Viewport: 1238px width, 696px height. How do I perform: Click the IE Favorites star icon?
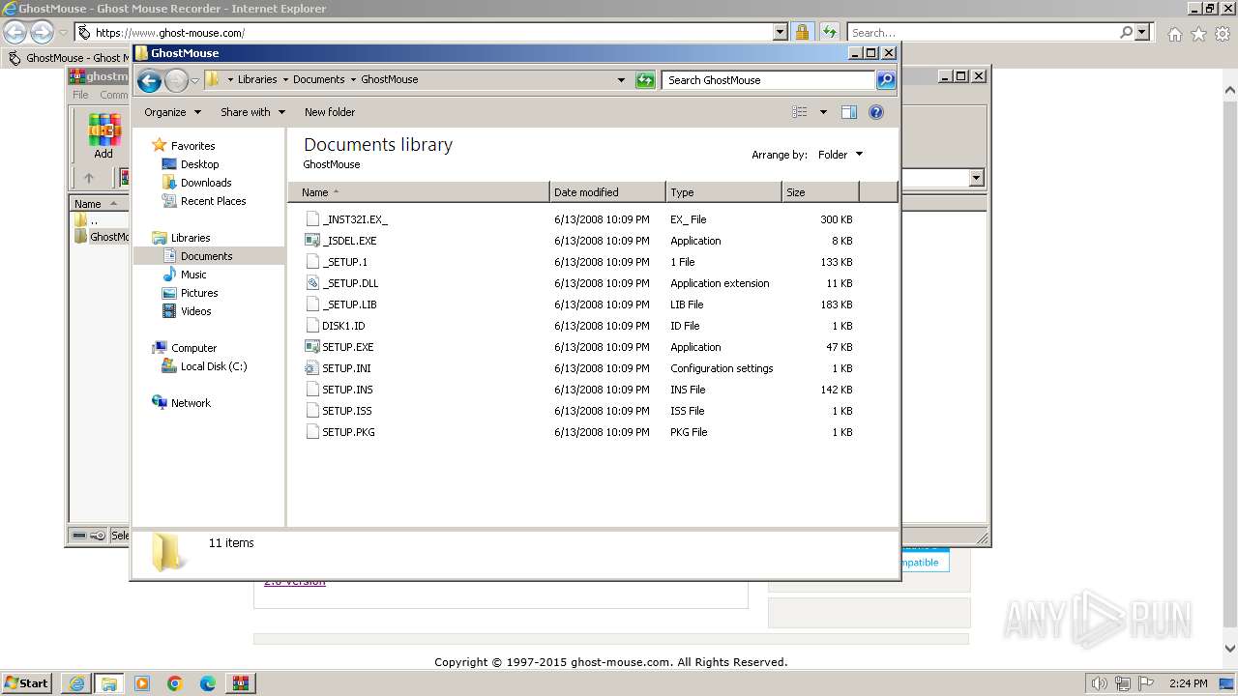point(1198,34)
